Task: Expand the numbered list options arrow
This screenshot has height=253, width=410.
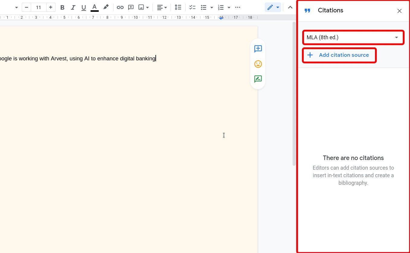Action: [229, 7]
